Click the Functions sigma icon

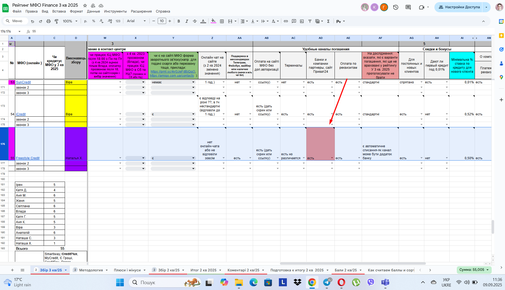(328, 21)
